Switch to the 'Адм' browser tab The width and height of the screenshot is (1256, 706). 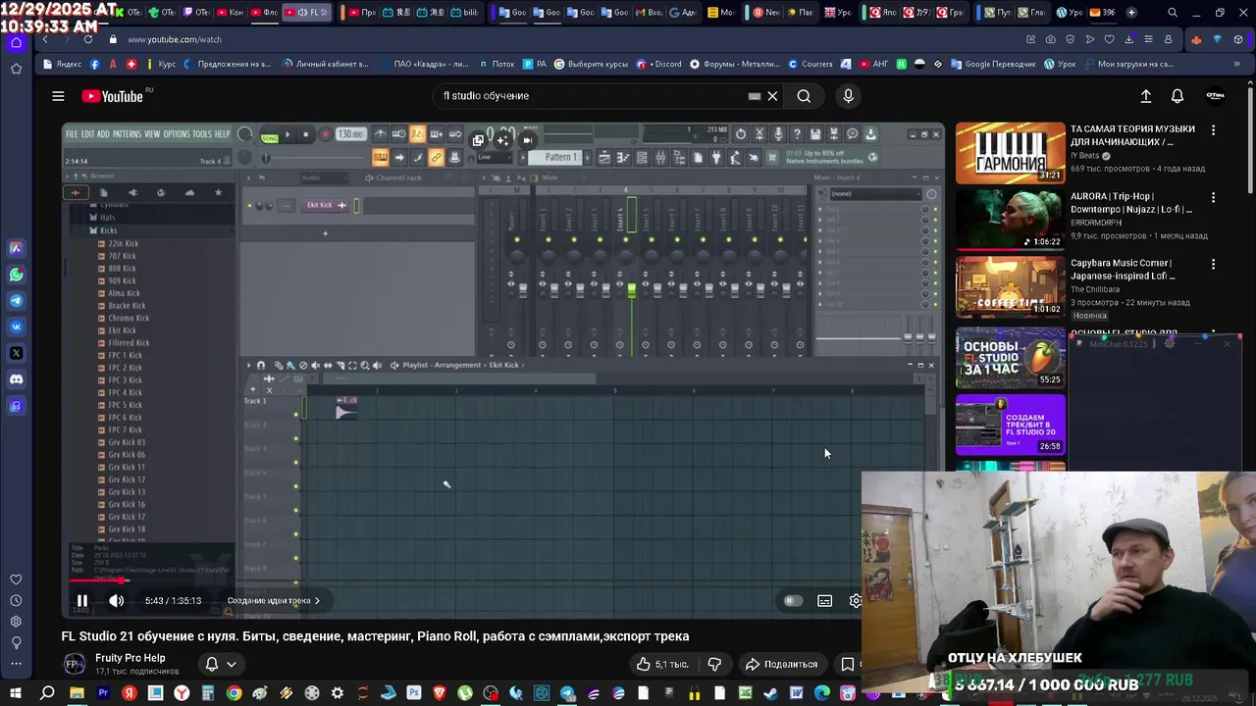coord(683,13)
